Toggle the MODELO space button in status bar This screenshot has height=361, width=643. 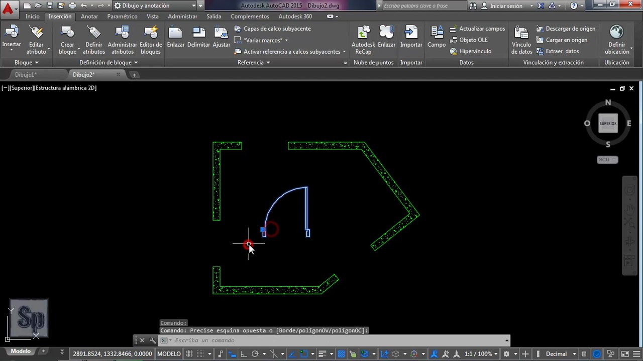pyautogui.click(x=169, y=353)
